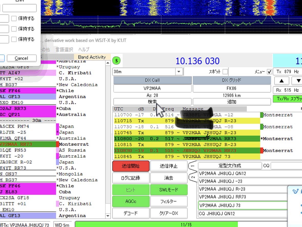Switch to the Band Activity tab
302x227 pixels.
(92, 57)
